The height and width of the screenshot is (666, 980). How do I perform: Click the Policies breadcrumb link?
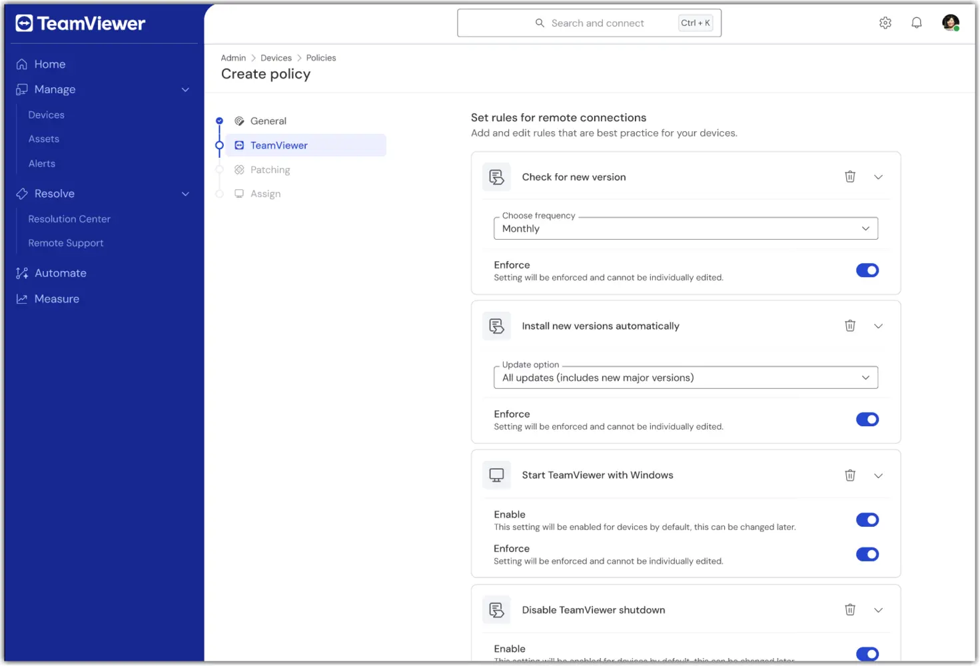pyautogui.click(x=321, y=58)
